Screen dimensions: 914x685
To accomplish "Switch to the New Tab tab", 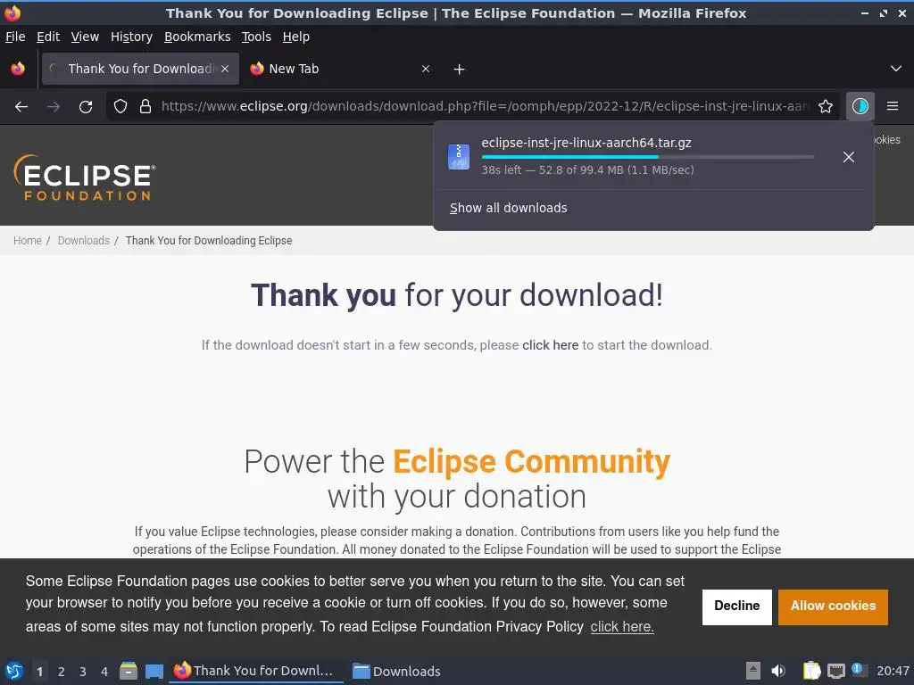I will pyautogui.click(x=341, y=69).
